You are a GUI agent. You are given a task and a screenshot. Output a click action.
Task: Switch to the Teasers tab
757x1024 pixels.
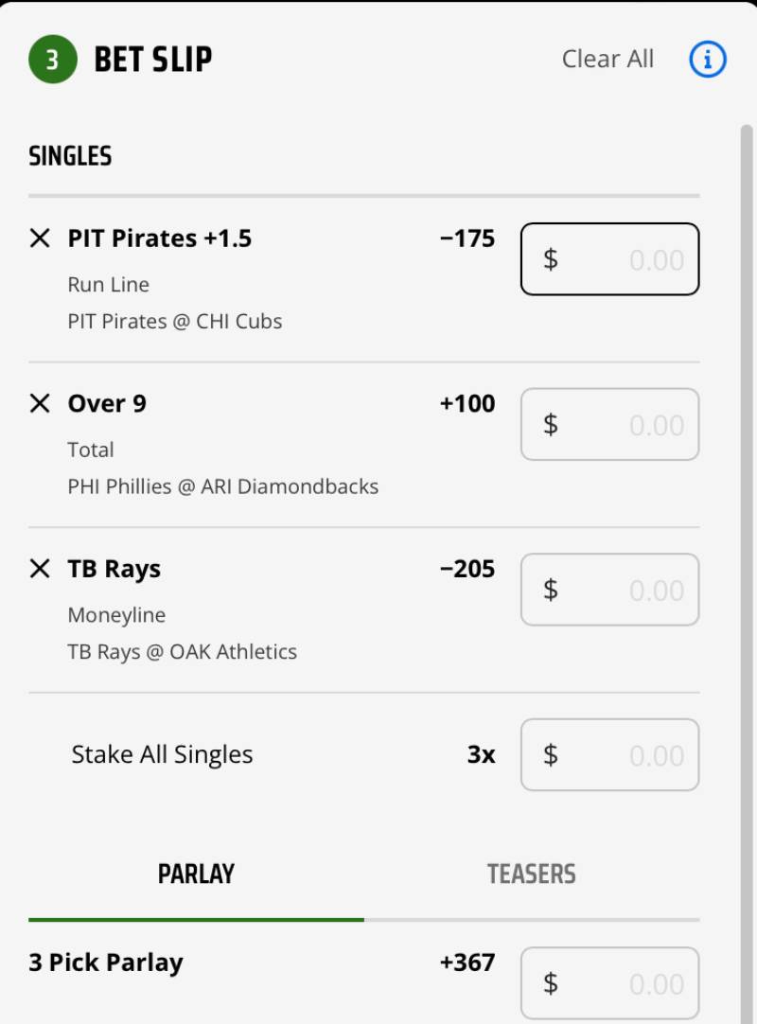click(x=531, y=874)
